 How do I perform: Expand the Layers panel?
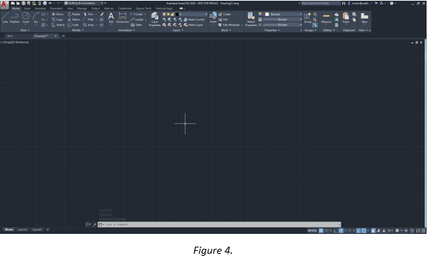(x=178, y=30)
